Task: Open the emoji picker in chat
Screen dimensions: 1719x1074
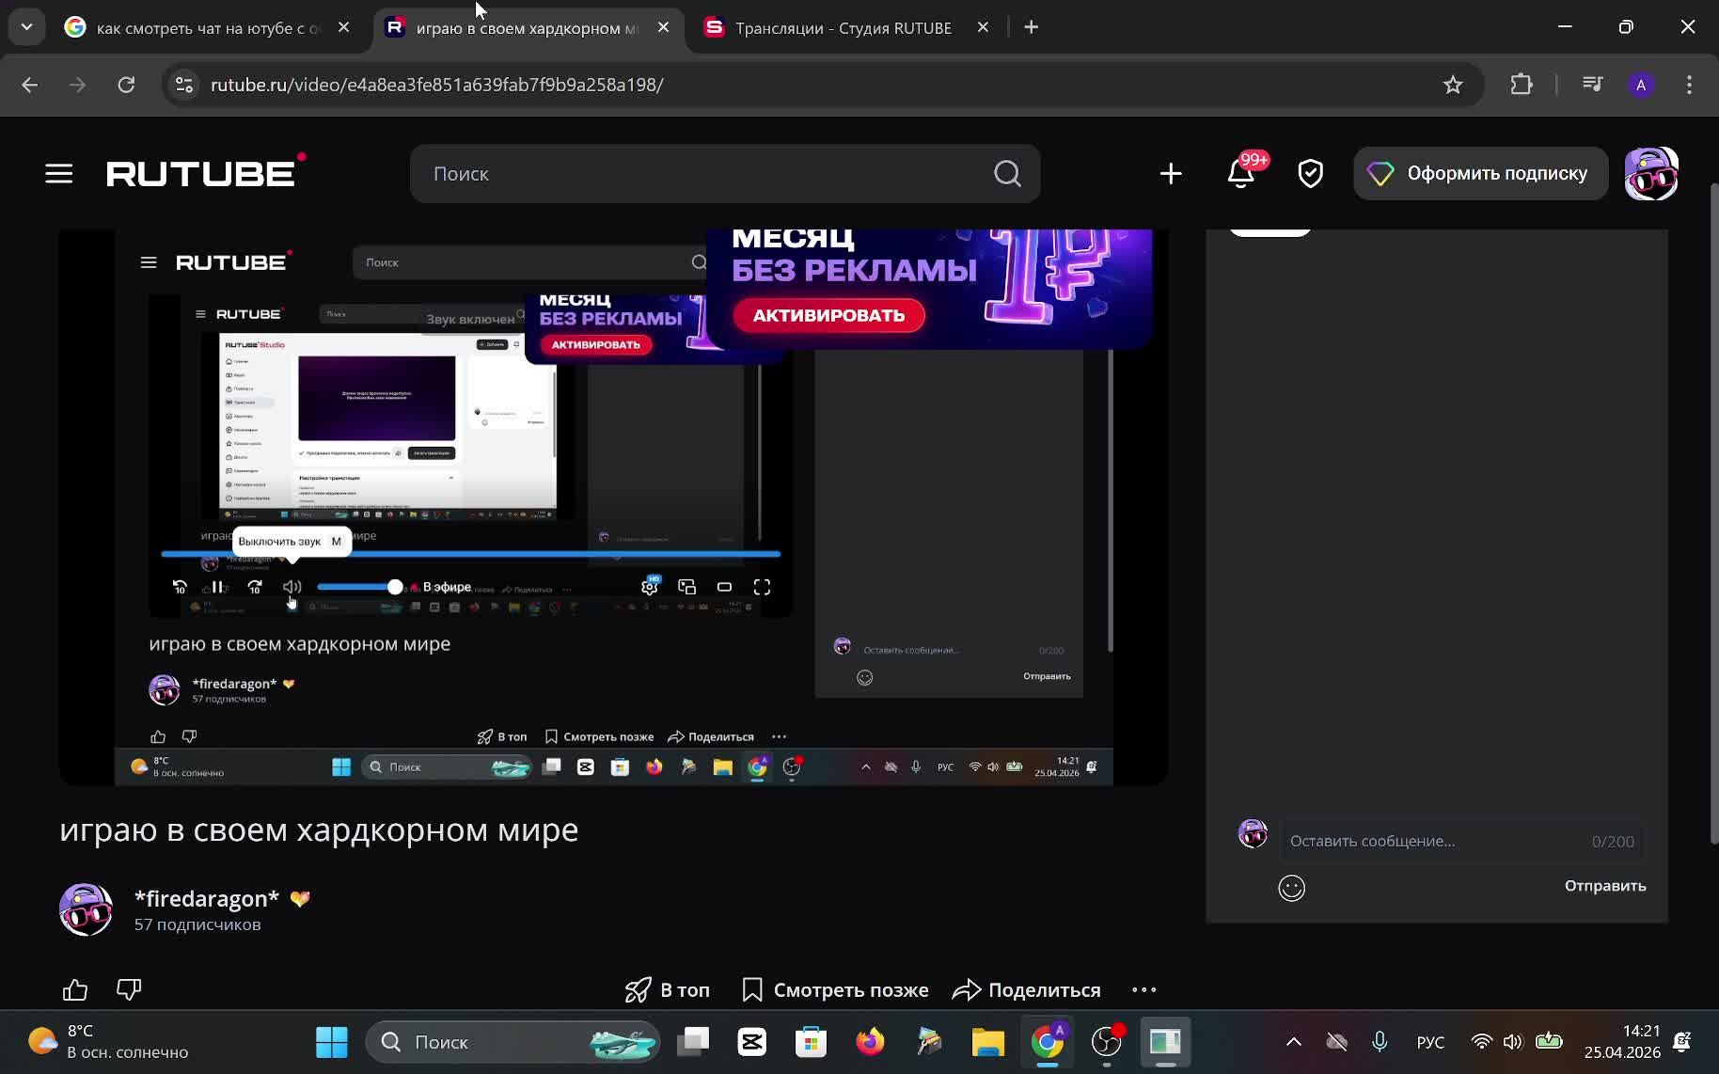Action: (x=1292, y=888)
